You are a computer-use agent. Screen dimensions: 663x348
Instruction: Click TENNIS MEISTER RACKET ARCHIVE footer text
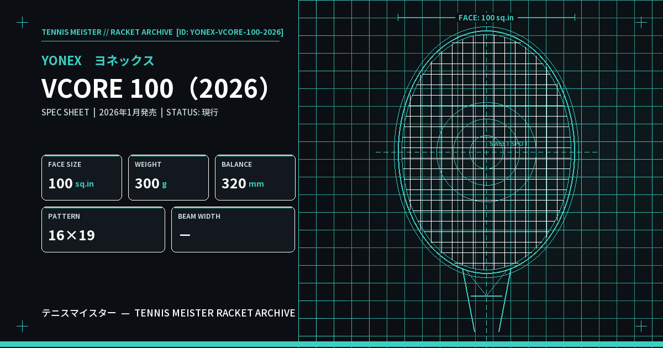click(215, 313)
